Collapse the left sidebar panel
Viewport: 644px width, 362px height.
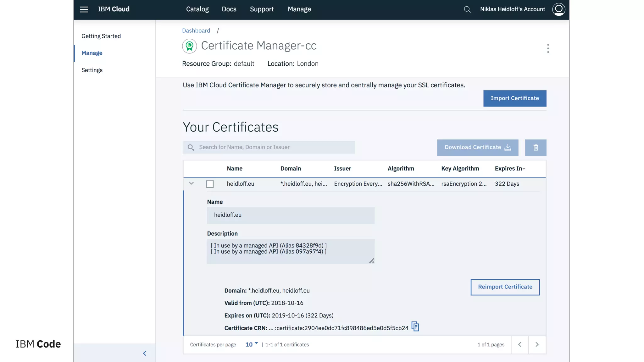[x=145, y=354]
